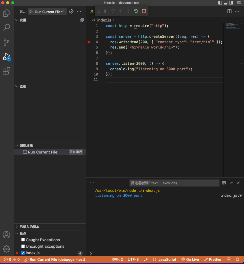
Task: Click the 正在运行 status badge
Action: [x=76, y=152]
